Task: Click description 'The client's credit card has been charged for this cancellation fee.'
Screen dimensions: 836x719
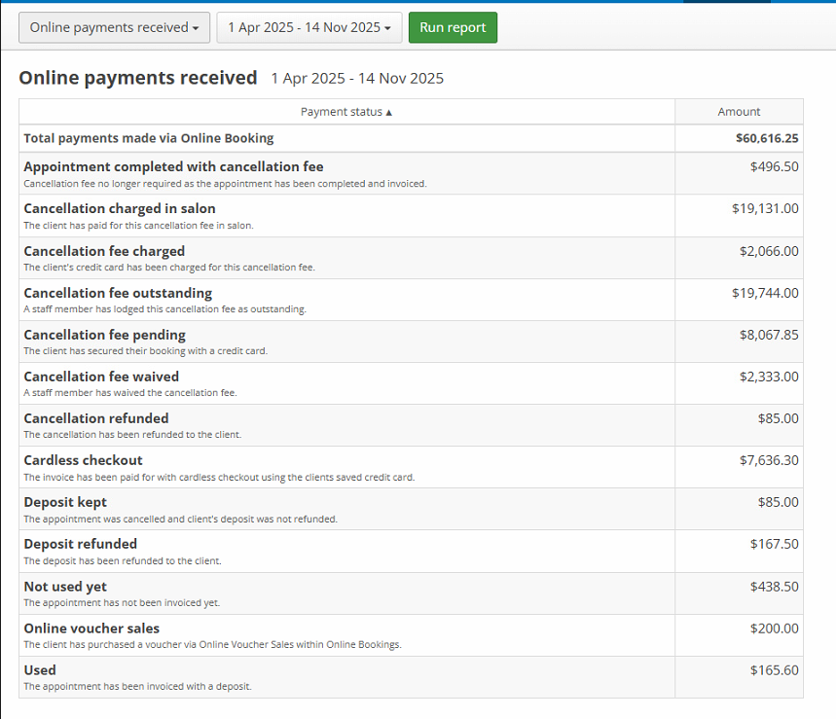Action: [169, 268]
